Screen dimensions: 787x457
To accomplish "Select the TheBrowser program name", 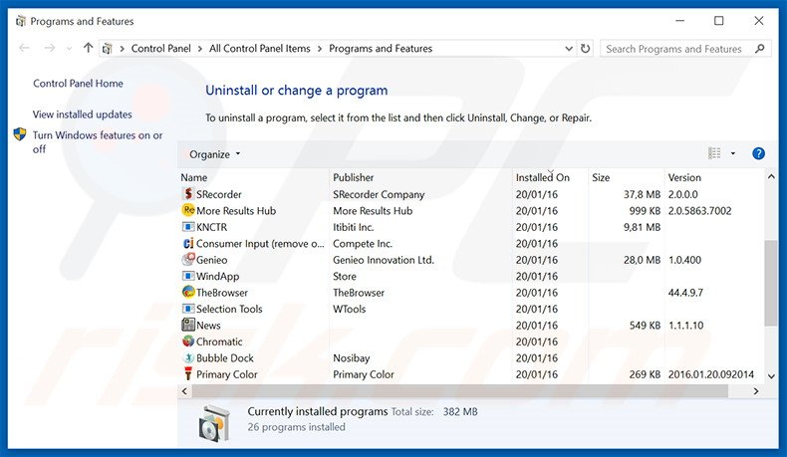I will (x=222, y=293).
